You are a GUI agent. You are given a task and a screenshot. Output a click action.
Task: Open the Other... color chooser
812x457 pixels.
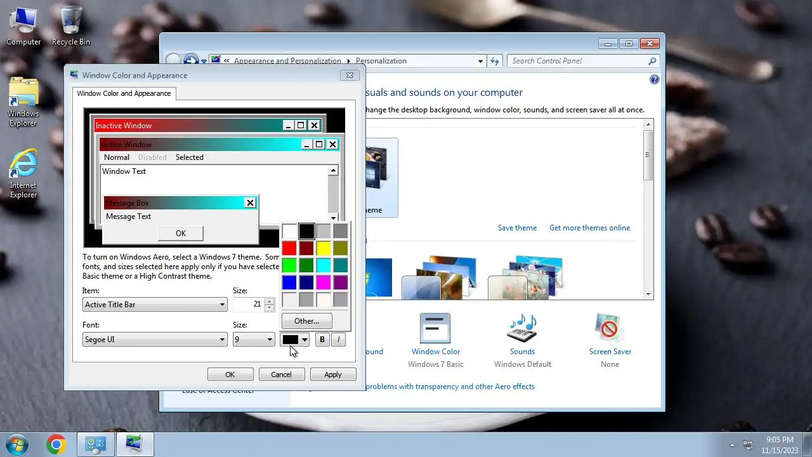[306, 321]
